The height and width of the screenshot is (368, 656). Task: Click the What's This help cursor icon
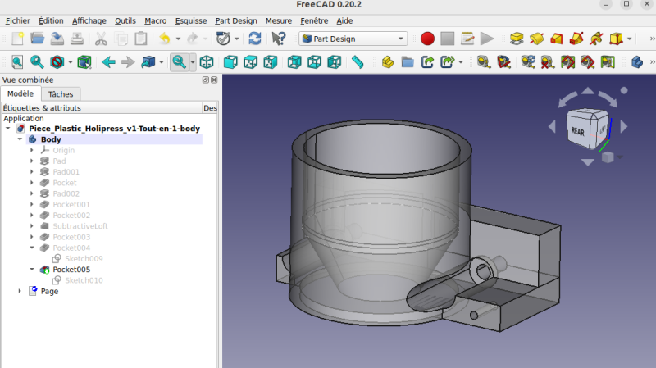point(279,39)
